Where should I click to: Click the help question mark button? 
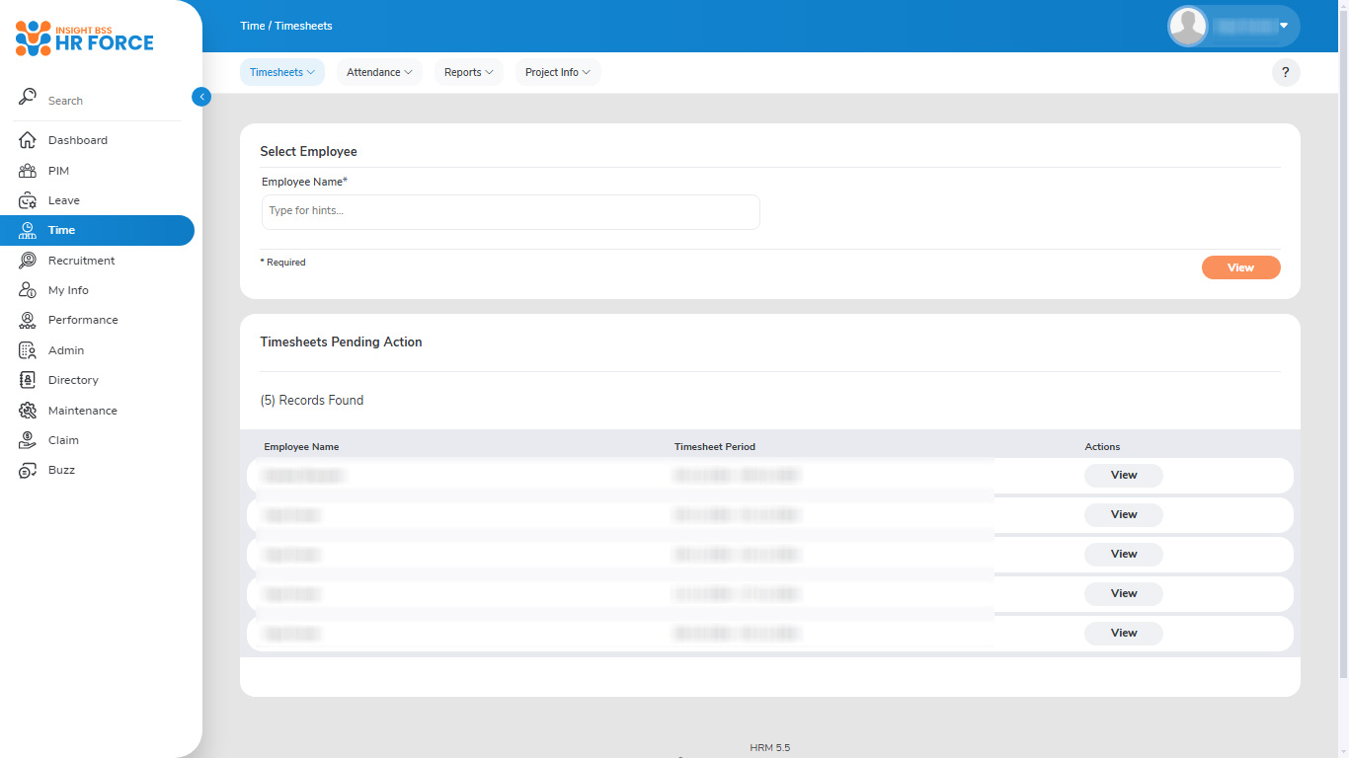click(1285, 72)
